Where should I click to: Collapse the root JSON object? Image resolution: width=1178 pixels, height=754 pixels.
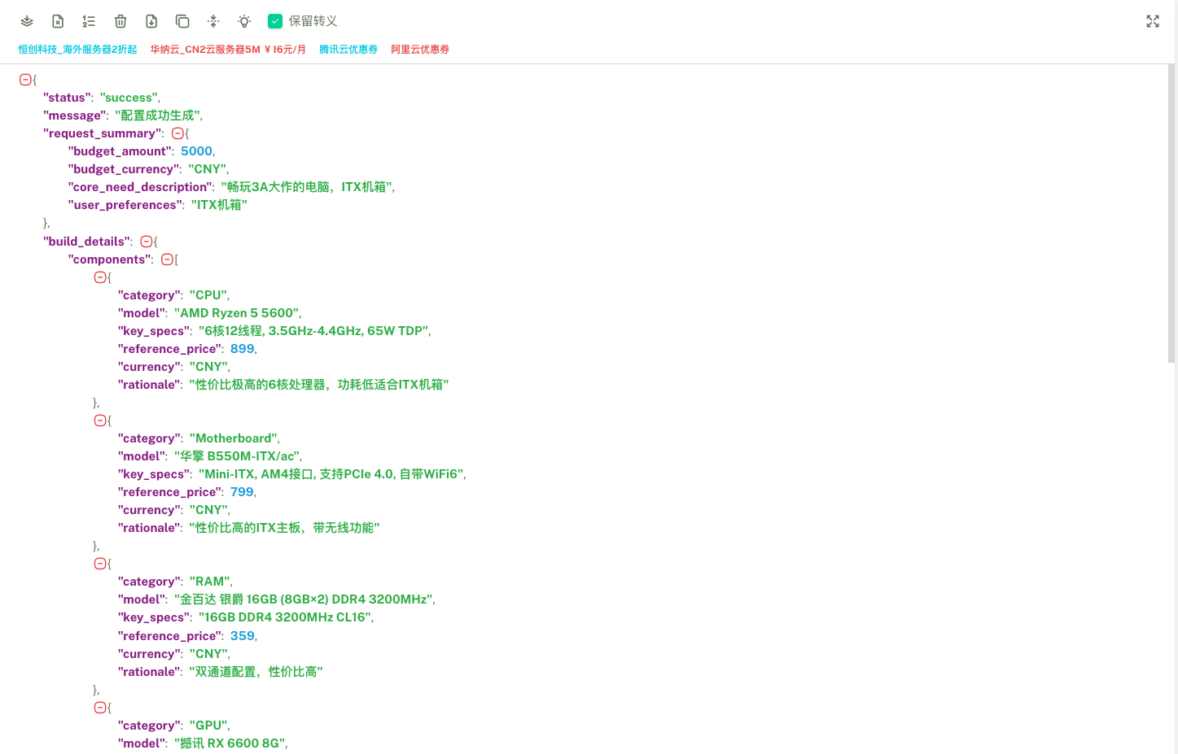(x=25, y=80)
